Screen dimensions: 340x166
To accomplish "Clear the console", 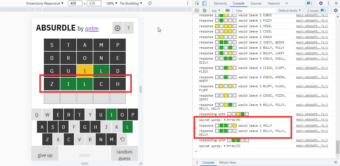I will [204, 11].
